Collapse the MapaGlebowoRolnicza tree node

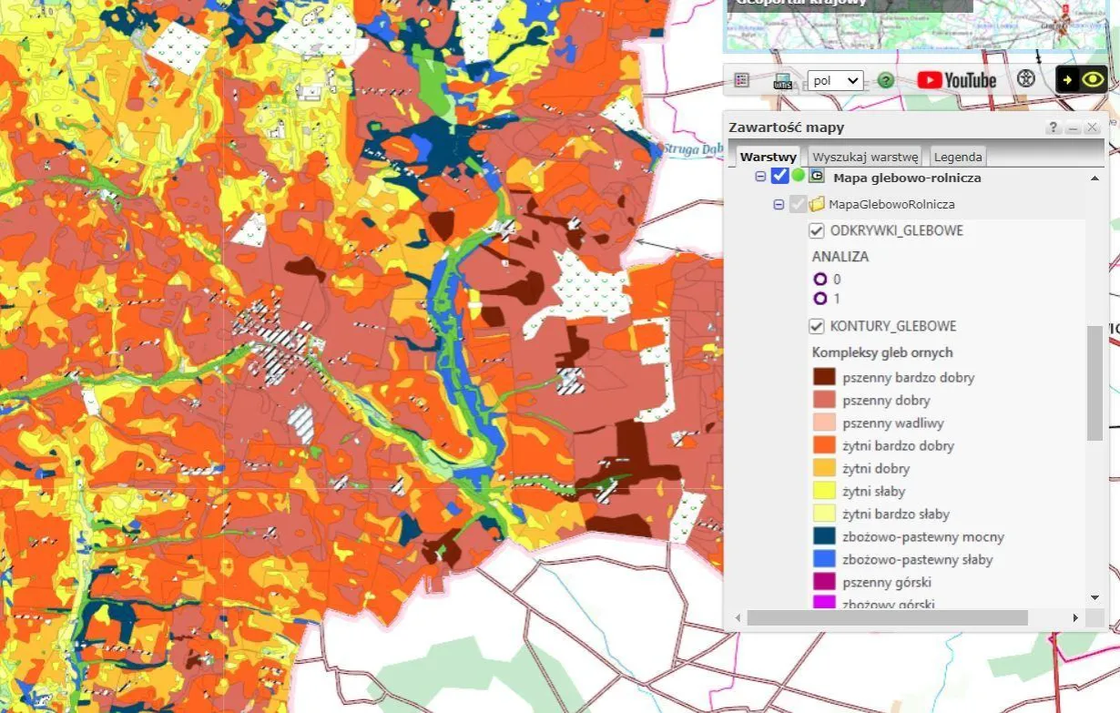(779, 204)
